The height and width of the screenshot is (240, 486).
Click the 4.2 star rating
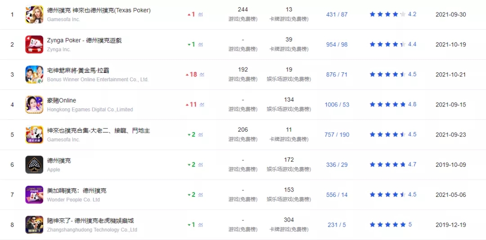point(393,14)
